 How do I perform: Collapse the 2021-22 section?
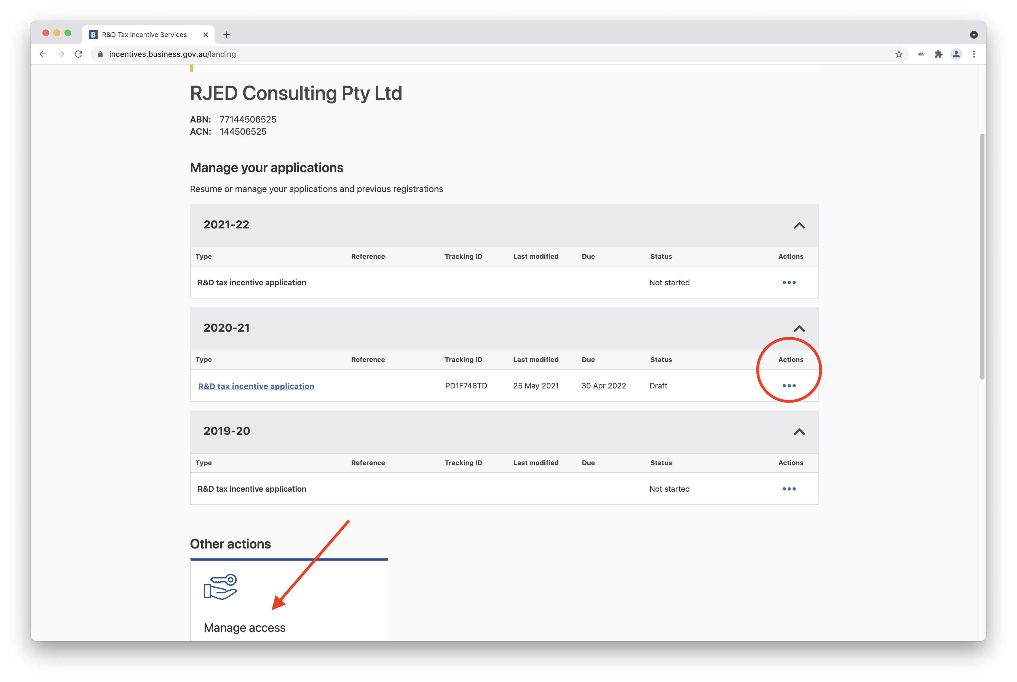799,225
